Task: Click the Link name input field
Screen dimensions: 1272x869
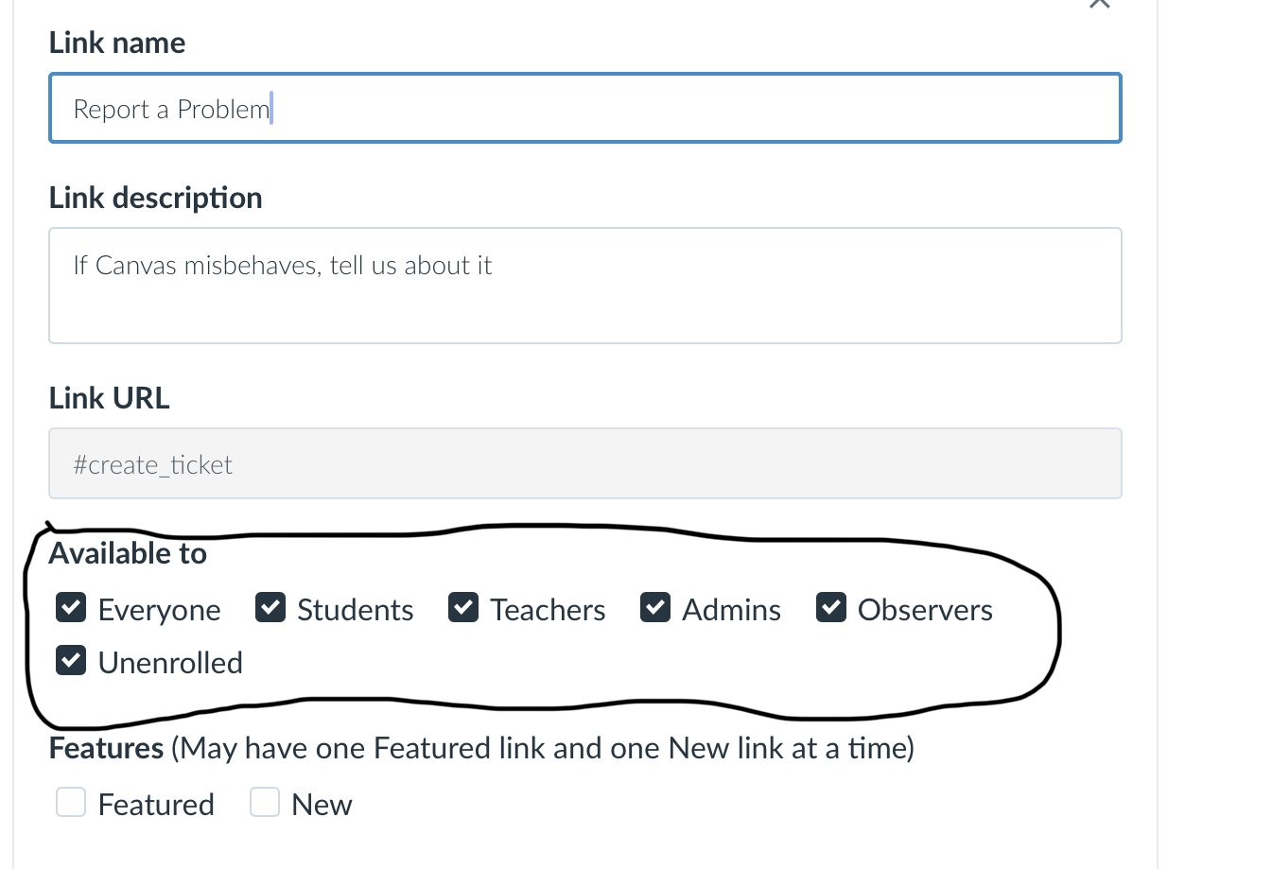Action: (584, 109)
